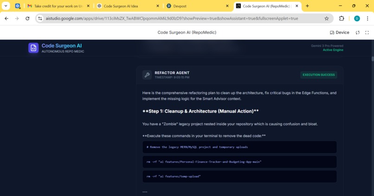Screen dimensions: 374x196
Task: Close the Code Surgeon AI (RepoMedic) tab
Action: tap(297, 6)
